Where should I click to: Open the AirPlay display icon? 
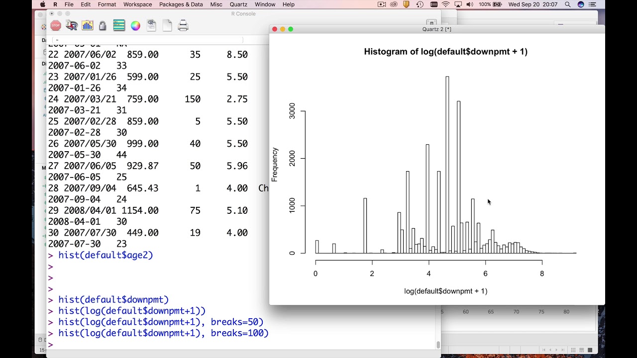click(458, 4)
